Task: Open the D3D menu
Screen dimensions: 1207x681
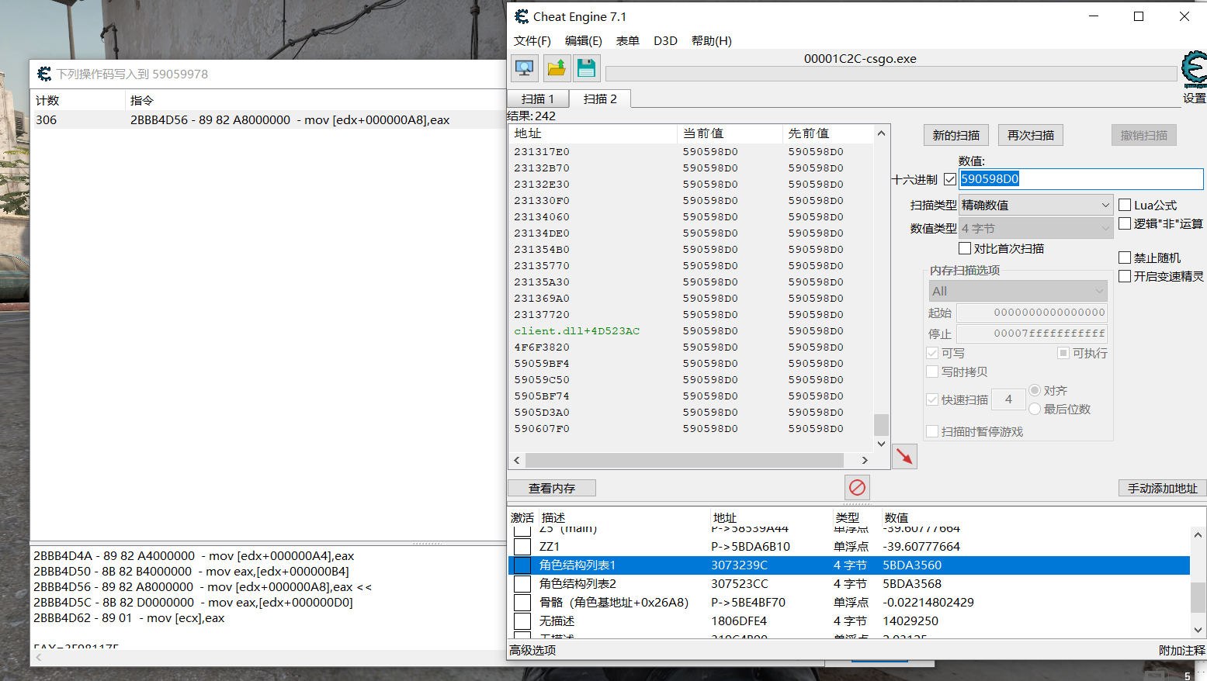Action: 665,40
